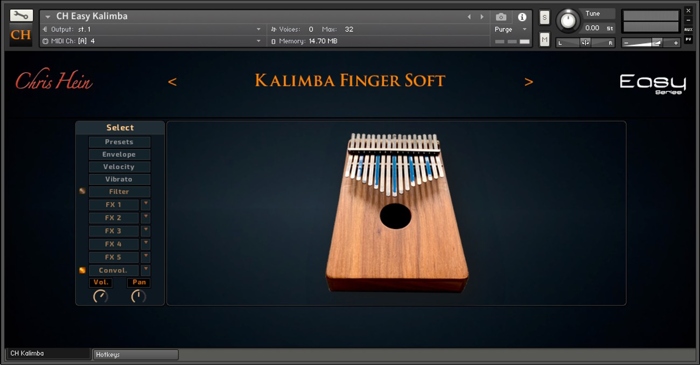
Task: Click the Vol. label button
Action: (101, 283)
